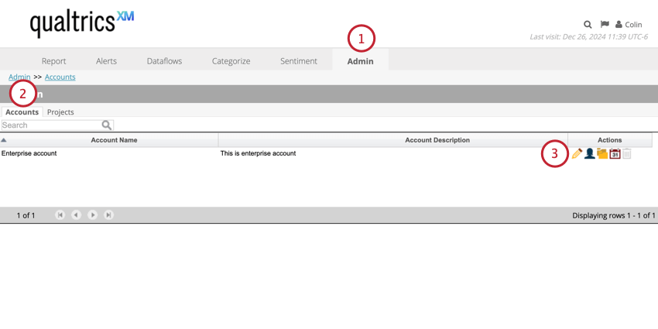The width and height of the screenshot is (658, 329).
Task: Open the Categorize tab
Action: [x=231, y=61]
